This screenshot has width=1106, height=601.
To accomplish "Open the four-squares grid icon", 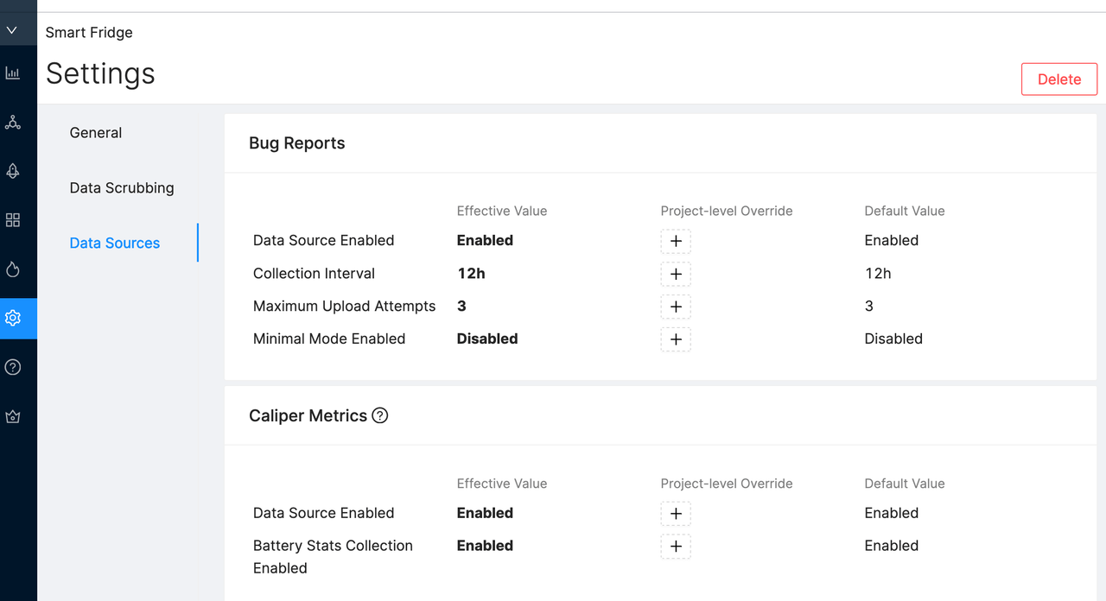I will (12, 220).
